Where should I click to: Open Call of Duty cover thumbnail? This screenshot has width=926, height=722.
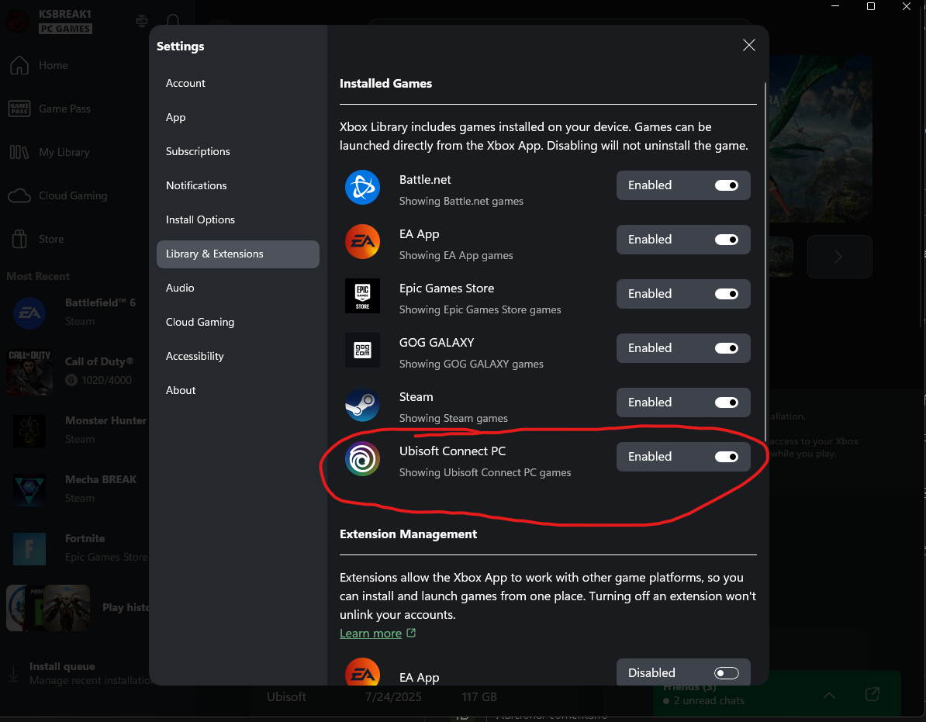[x=29, y=372]
